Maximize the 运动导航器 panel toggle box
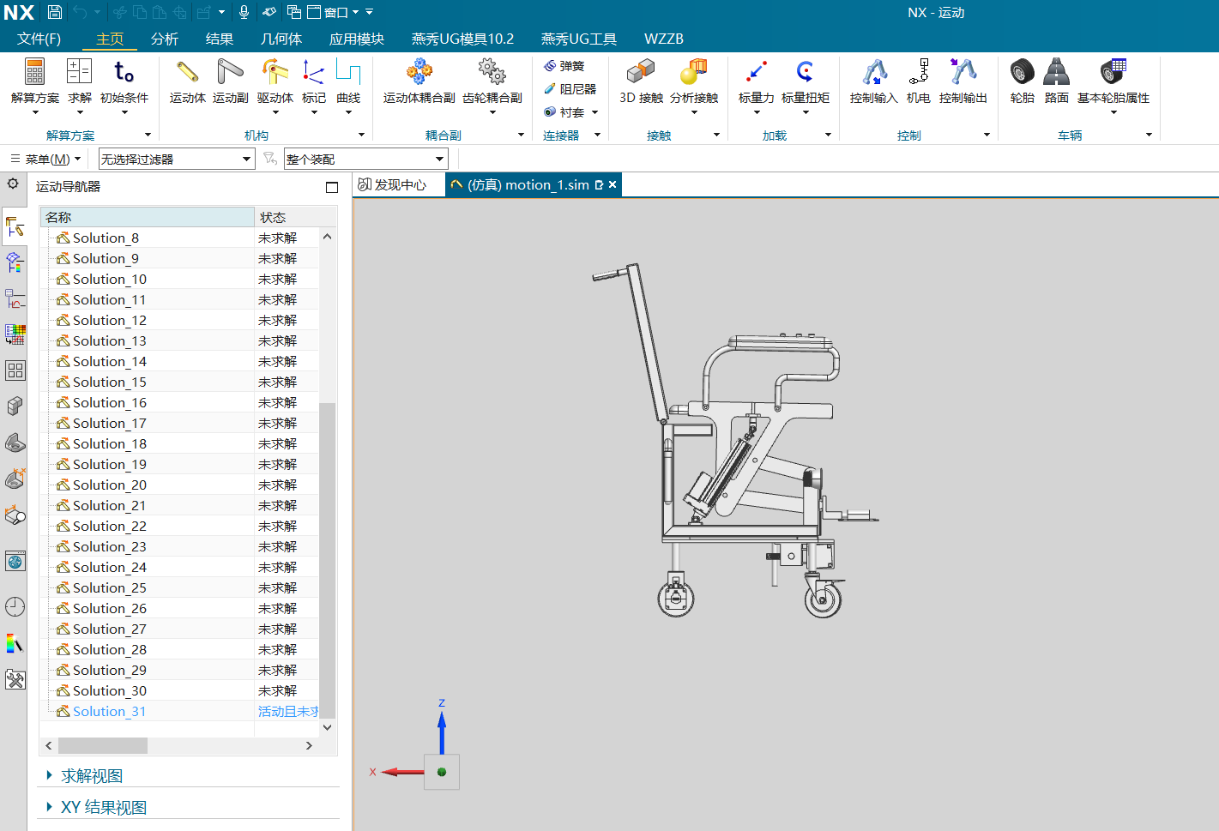Screen dimensions: 1219x831 (x=332, y=188)
